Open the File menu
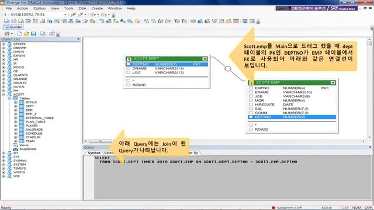The width and height of the screenshot is (374, 210). [9, 8]
